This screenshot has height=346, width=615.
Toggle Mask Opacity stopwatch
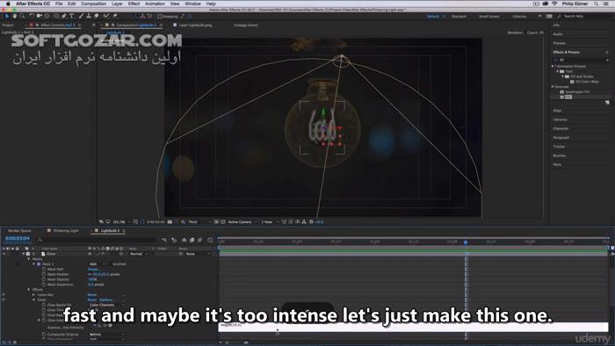(44, 279)
